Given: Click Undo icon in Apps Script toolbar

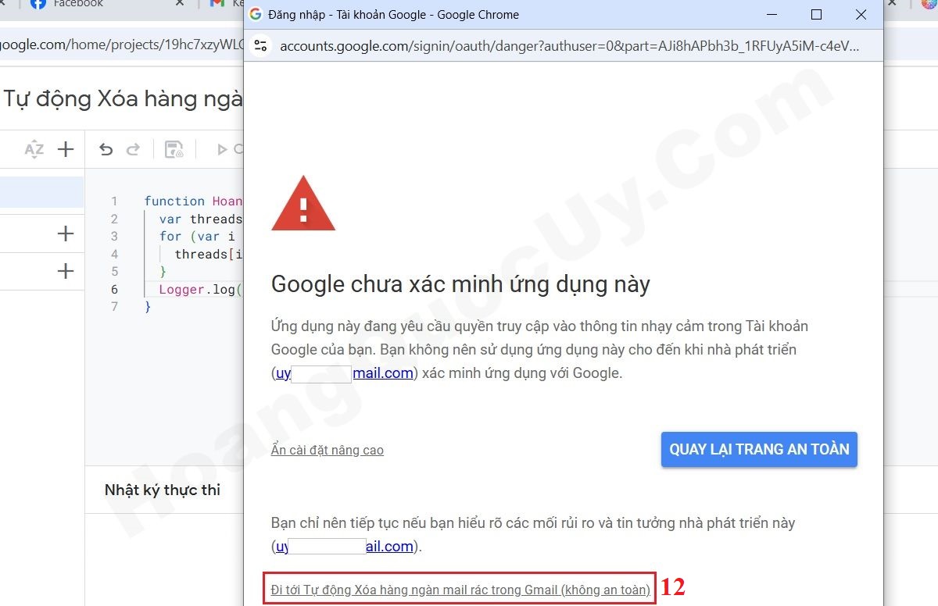Looking at the screenshot, I should point(106,149).
